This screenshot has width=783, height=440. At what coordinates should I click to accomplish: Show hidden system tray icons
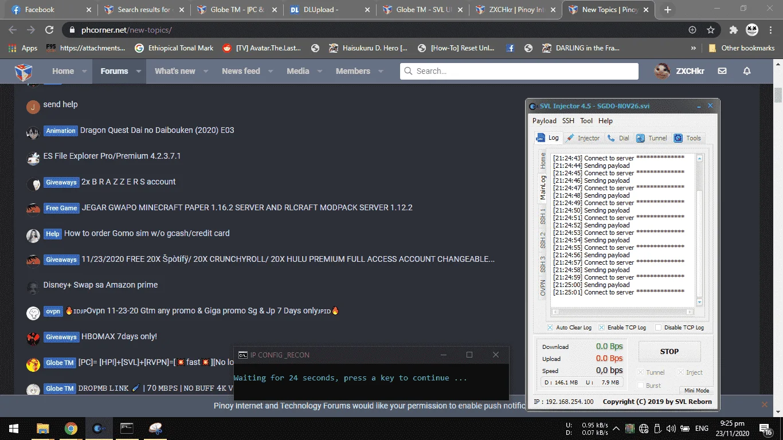616,429
